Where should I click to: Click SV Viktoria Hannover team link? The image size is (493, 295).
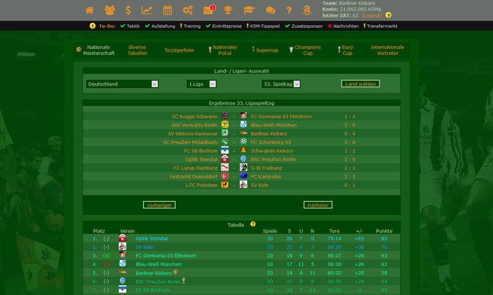point(192,134)
